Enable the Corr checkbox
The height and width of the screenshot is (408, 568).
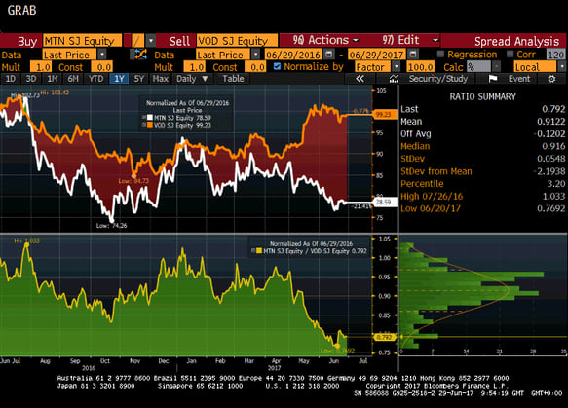click(511, 55)
